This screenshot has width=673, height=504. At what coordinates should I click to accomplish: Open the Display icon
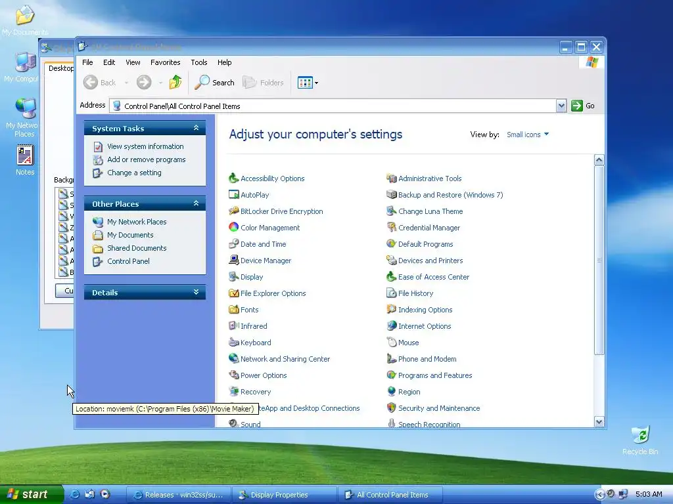pyautogui.click(x=233, y=276)
